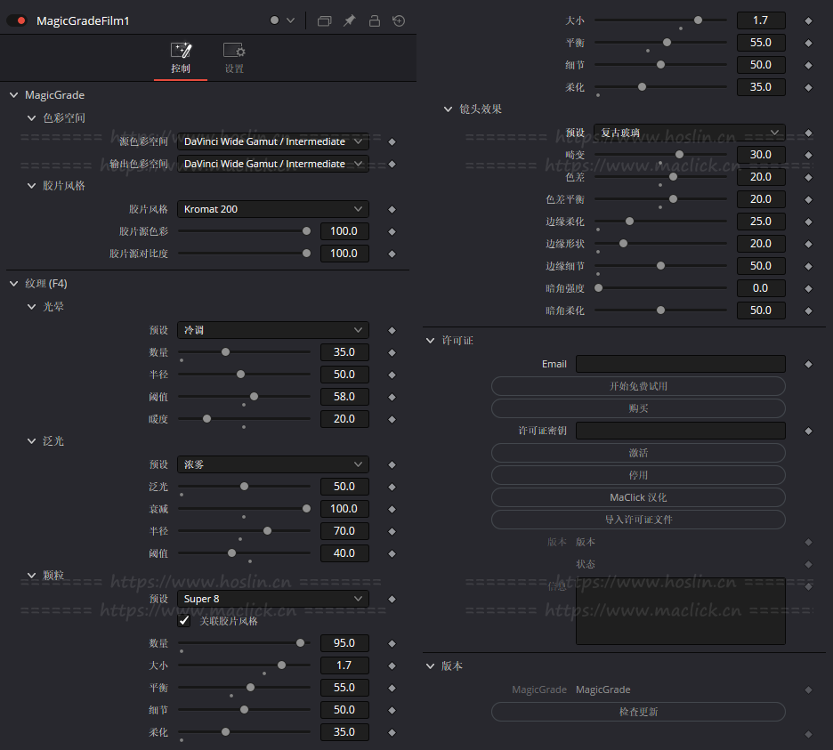Open the Kromat 200 film style dropdown
Viewport: 833px width, 750px height.
click(x=273, y=209)
